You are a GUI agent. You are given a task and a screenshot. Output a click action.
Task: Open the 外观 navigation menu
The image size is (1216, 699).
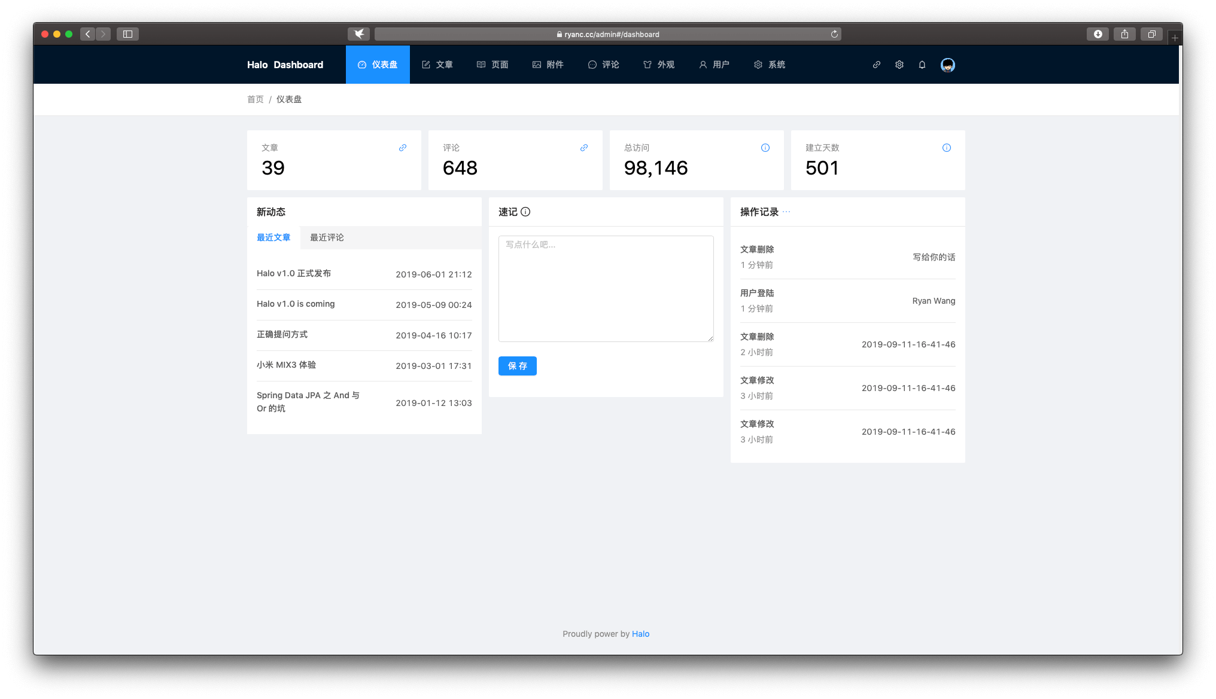pyautogui.click(x=659, y=65)
